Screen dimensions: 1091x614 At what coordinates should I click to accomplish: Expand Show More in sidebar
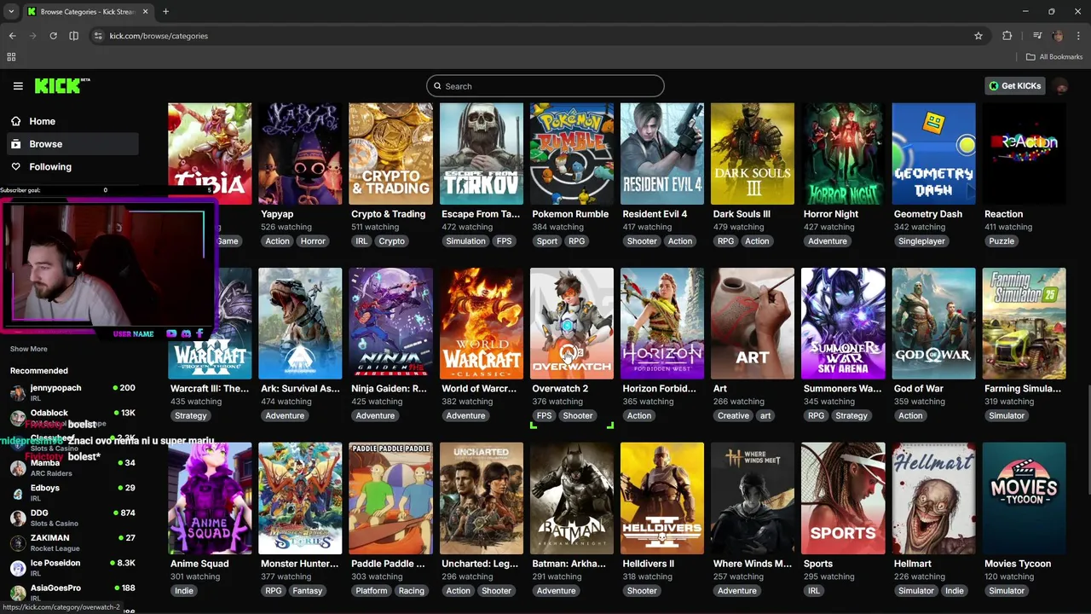29,349
